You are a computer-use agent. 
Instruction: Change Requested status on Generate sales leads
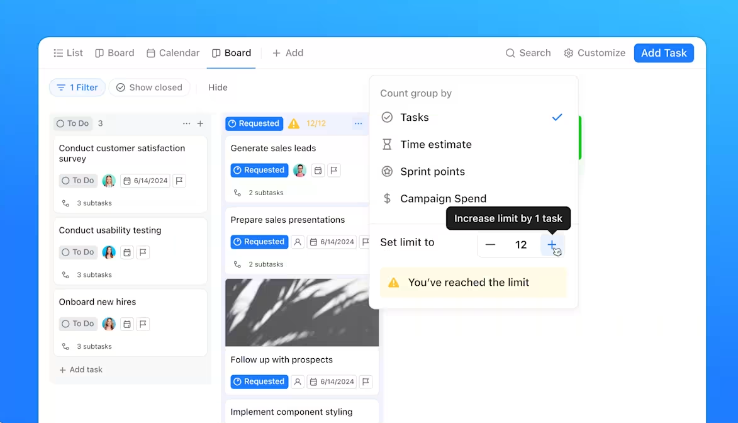259,170
